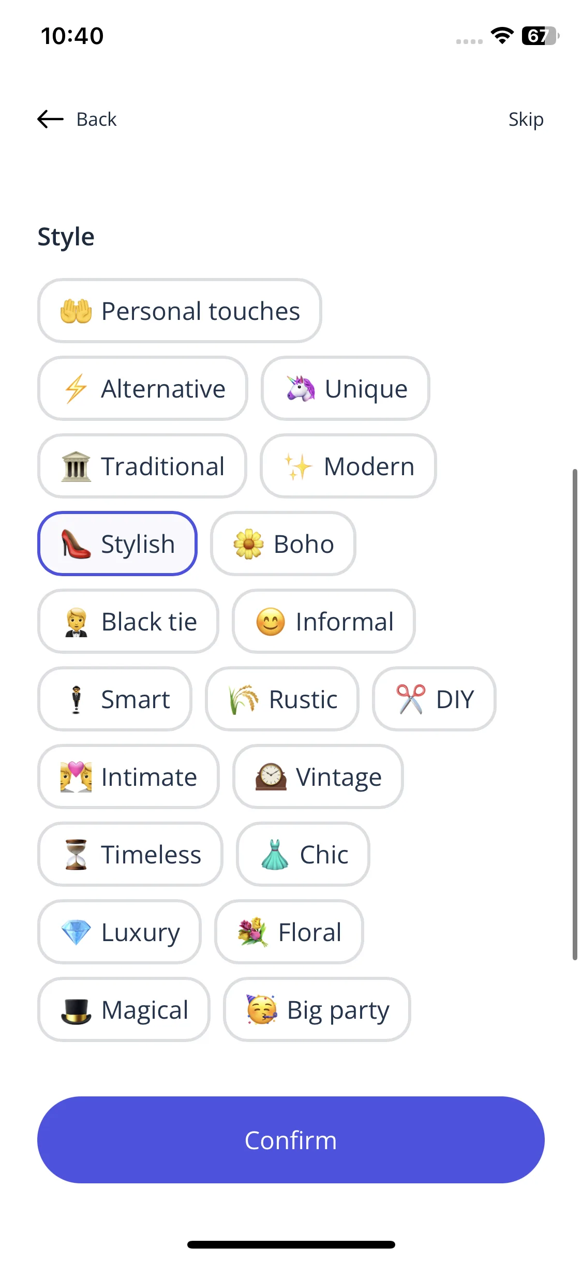Toggle the Big party chip
This screenshot has width=582, height=1261.
click(317, 1009)
